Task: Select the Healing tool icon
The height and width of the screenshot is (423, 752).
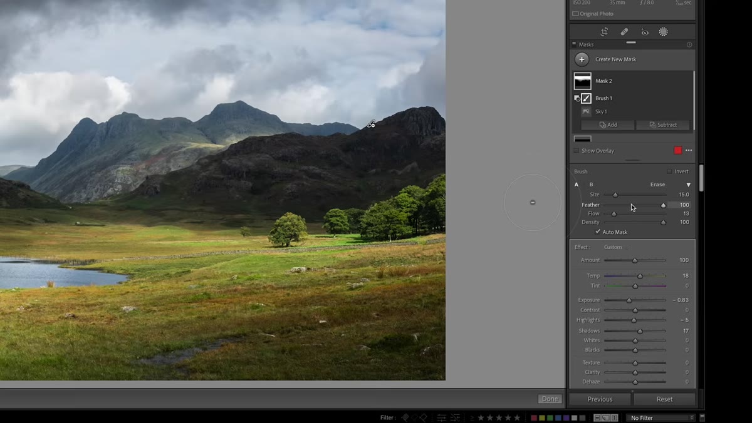Action: [624, 32]
